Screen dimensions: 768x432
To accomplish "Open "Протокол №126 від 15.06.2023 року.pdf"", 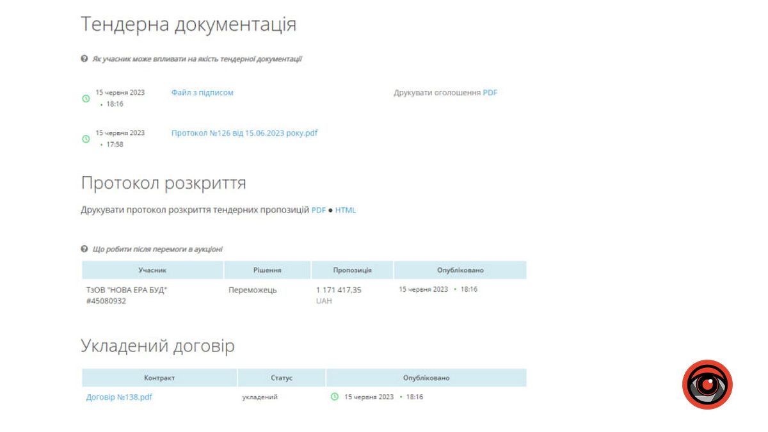I will coord(244,133).
